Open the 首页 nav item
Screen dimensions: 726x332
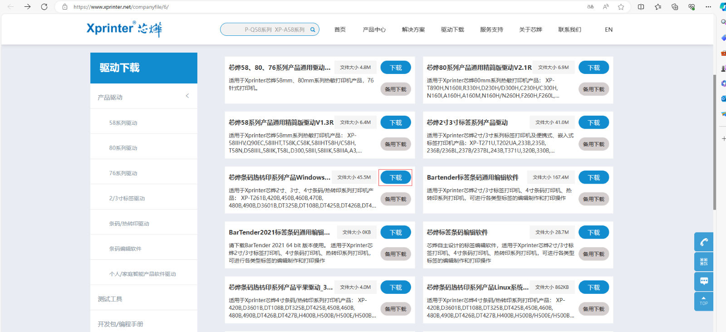[340, 29]
